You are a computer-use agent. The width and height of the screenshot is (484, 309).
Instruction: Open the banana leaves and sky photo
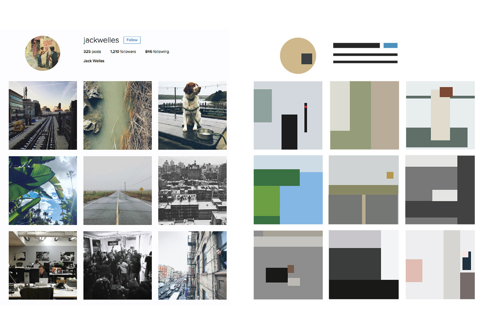click(43, 190)
